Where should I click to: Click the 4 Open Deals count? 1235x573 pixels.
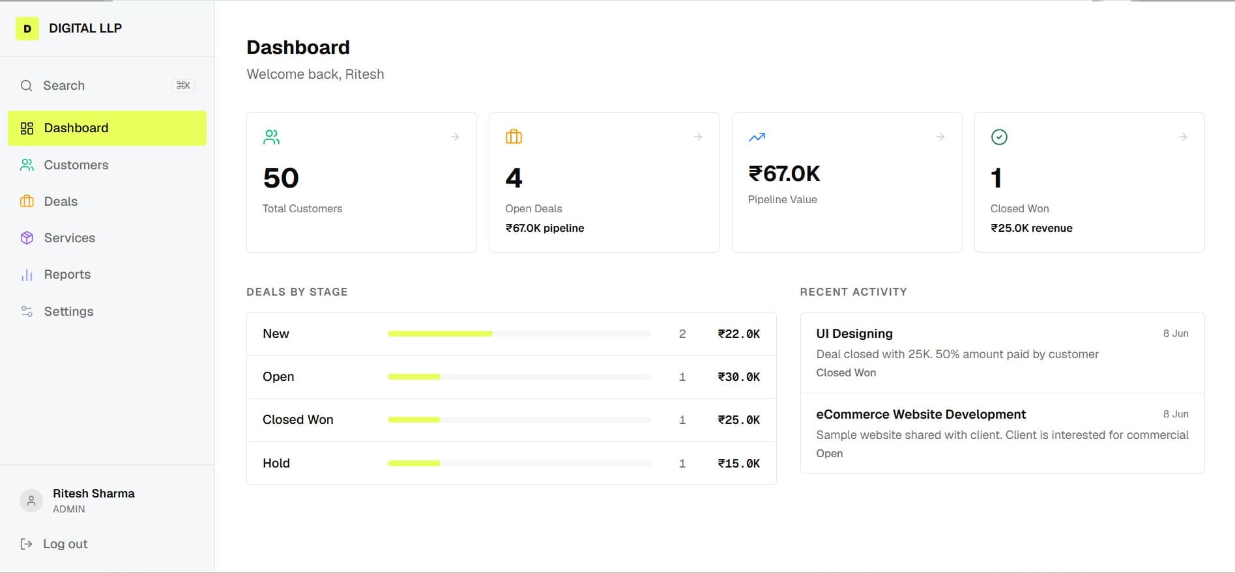[x=514, y=178]
